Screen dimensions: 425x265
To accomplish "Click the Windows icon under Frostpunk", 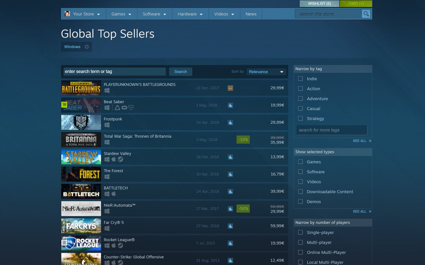I will pyautogui.click(x=107, y=125).
